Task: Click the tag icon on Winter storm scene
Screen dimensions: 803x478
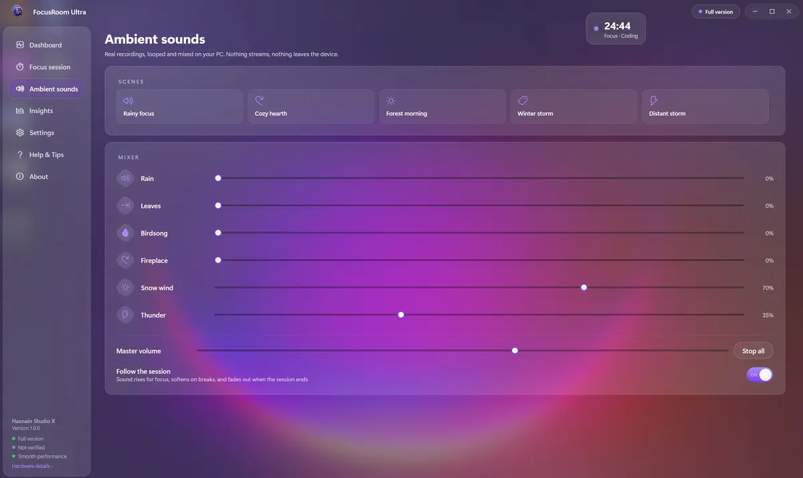Action: tap(523, 100)
